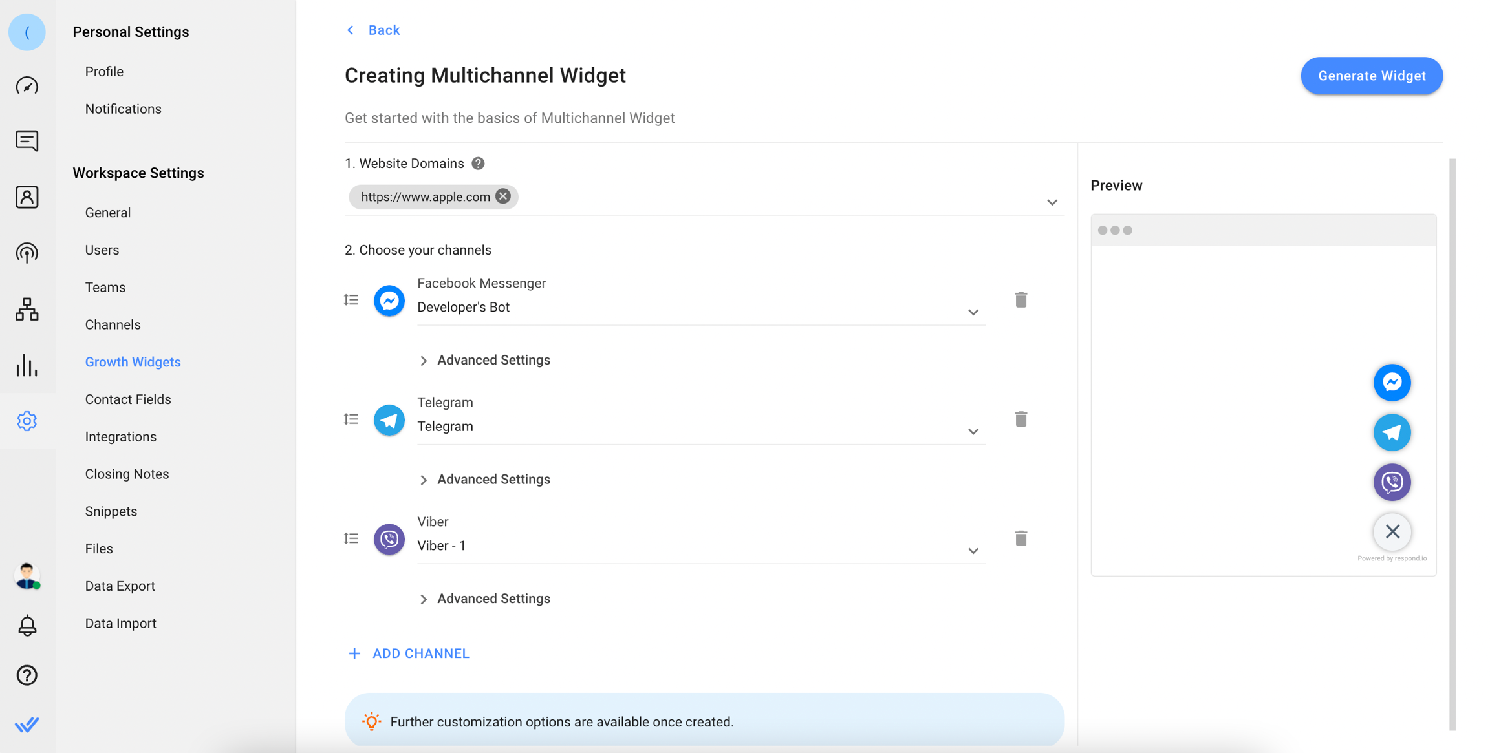1490x753 pixels.
Task: Remove the Viber channel with trash icon
Action: [1020, 538]
